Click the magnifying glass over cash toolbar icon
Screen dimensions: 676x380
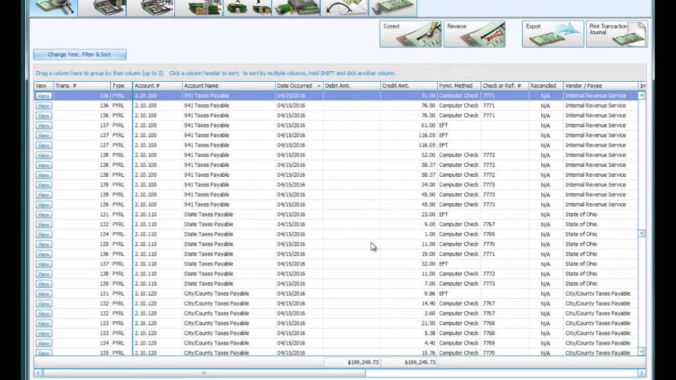tap(53, 7)
